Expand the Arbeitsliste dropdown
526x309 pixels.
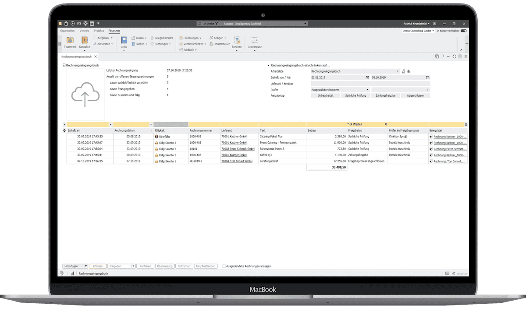pyautogui.click(x=398, y=71)
